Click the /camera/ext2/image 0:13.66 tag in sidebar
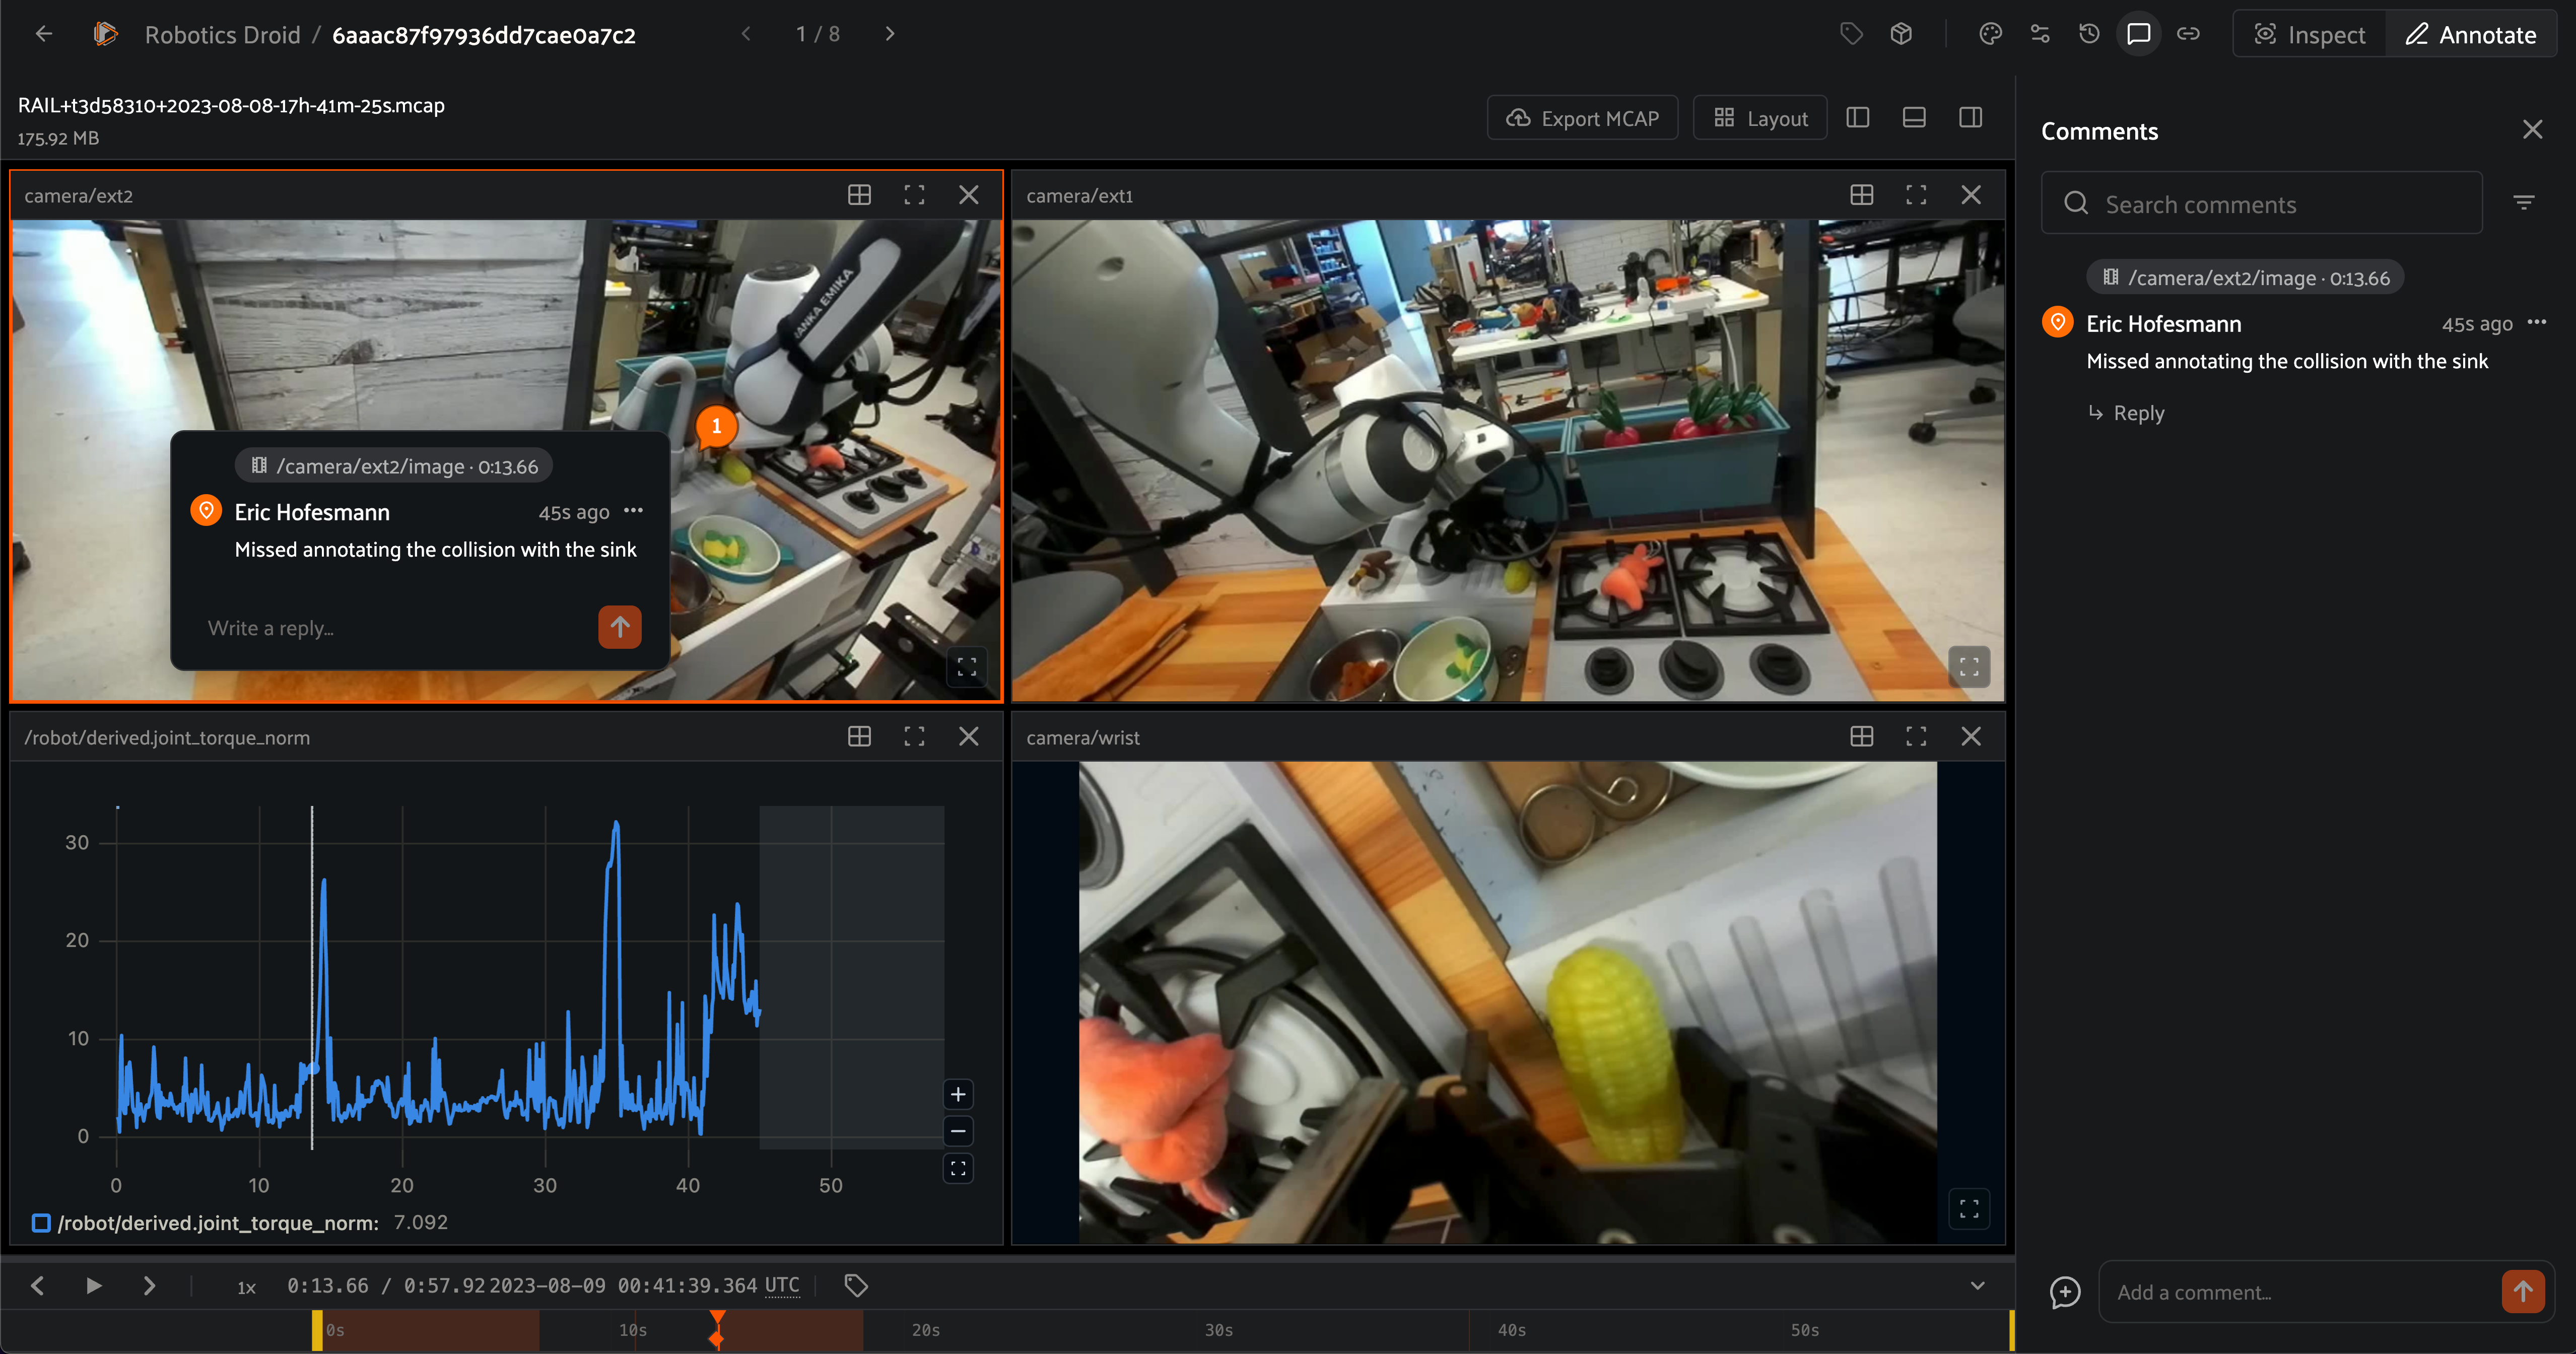2576x1354 pixels. [x=2246, y=278]
